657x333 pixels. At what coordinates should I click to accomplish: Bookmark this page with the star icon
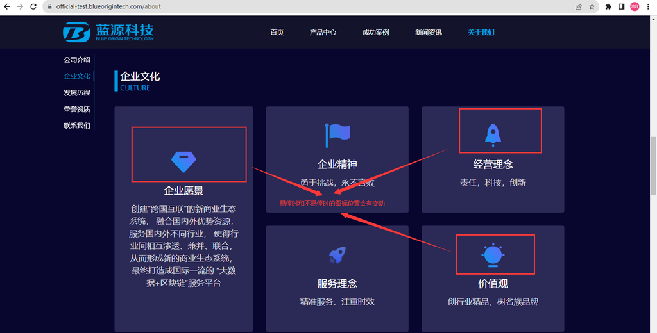[x=592, y=6]
